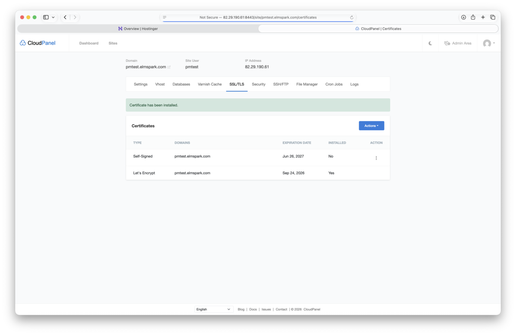Click the Sep 24, 2026 expiration date
Image resolution: width=516 pixels, height=335 pixels.
point(293,173)
